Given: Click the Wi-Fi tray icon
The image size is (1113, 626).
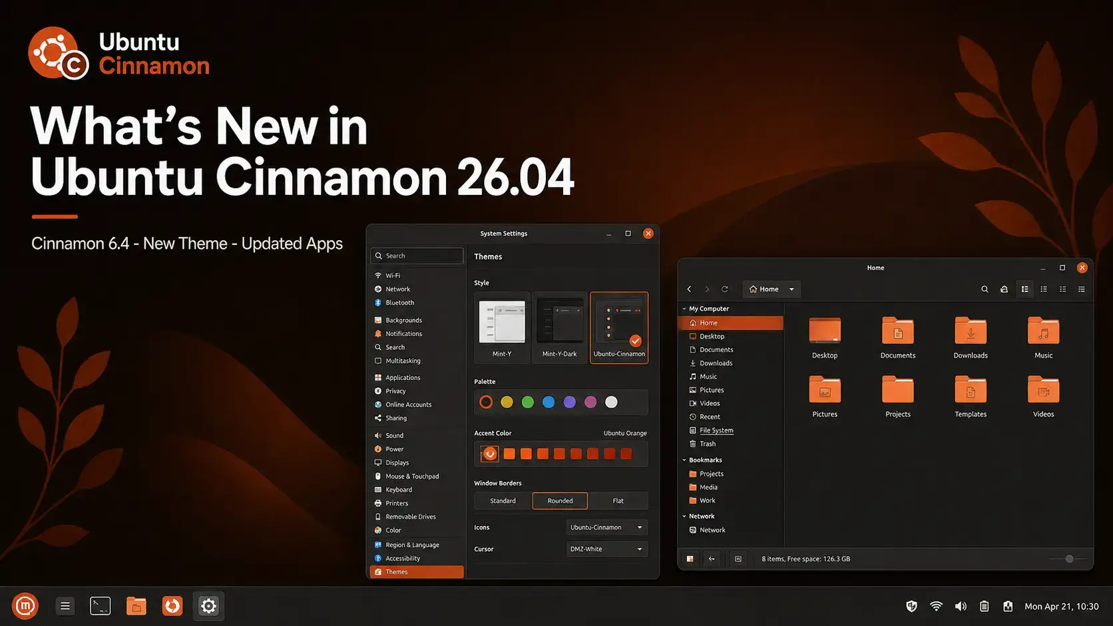Looking at the screenshot, I should 936,606.
